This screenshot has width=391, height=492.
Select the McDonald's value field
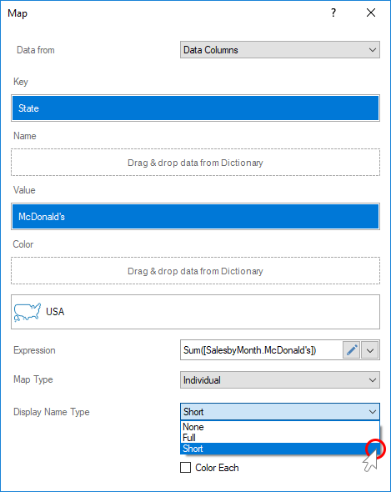tap(195, 217)
